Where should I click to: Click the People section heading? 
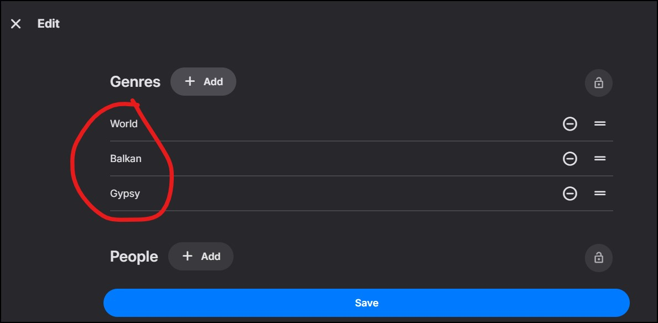click(x=134, y=257)
